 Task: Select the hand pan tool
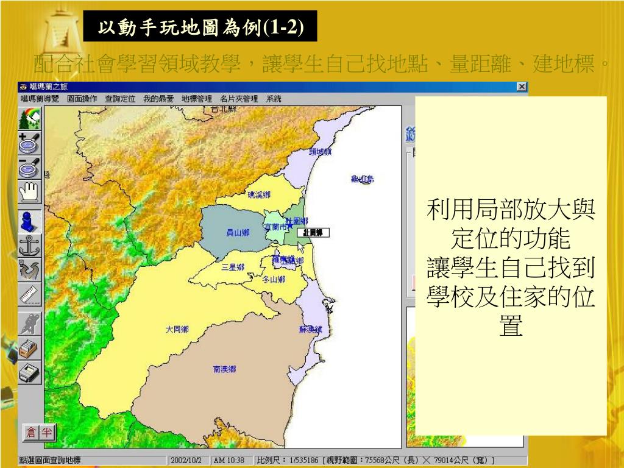point(30,193)
